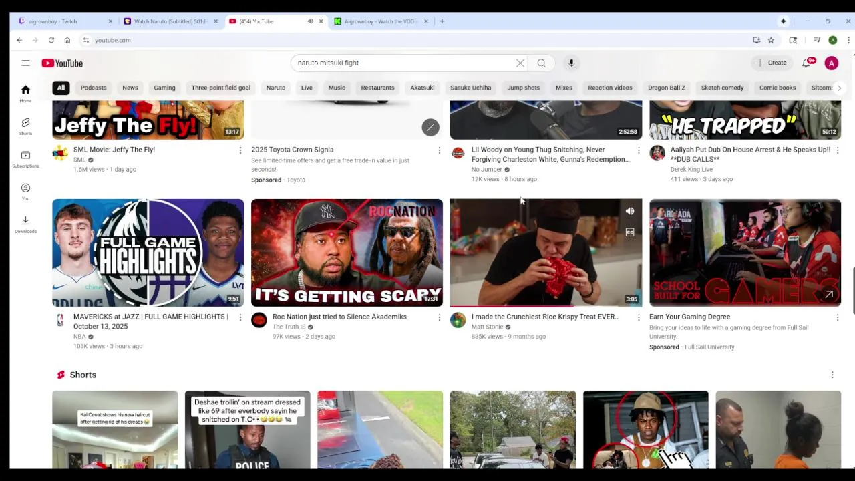Open Downloads in sidebar

pyautogui.click(x=25, y=224)
